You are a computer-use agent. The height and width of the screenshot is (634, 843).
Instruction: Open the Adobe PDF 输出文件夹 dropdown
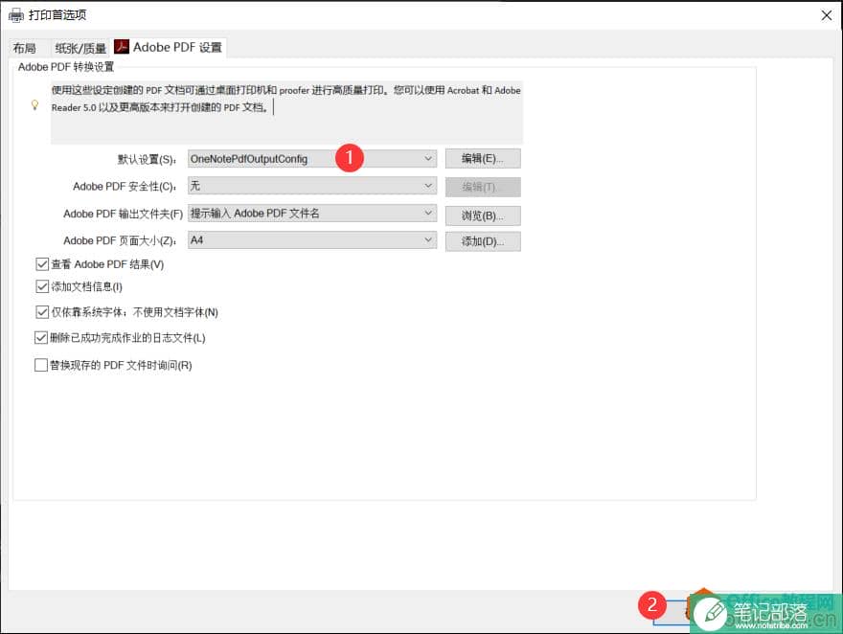coord(312,214)
